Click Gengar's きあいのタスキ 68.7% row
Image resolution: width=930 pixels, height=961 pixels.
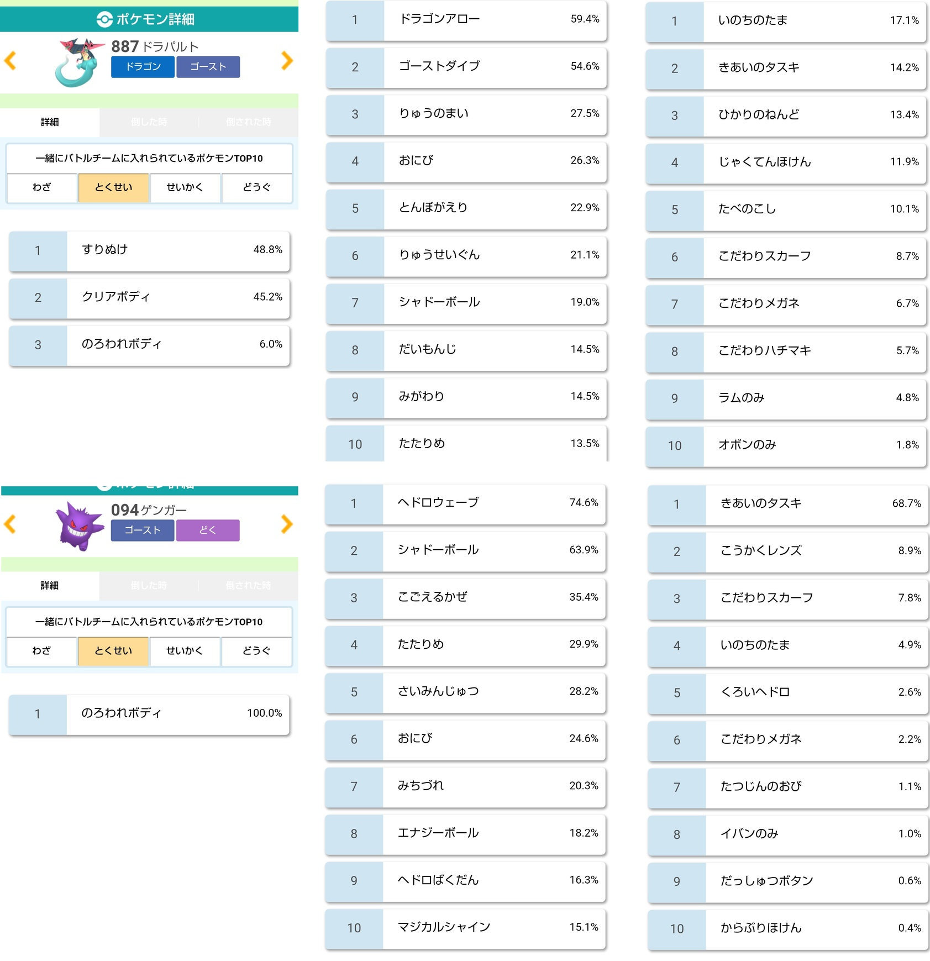(x=787, y=504)
